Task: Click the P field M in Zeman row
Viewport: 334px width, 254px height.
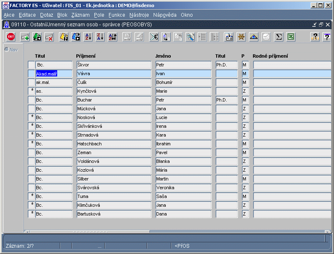Action: coord(245,152)
